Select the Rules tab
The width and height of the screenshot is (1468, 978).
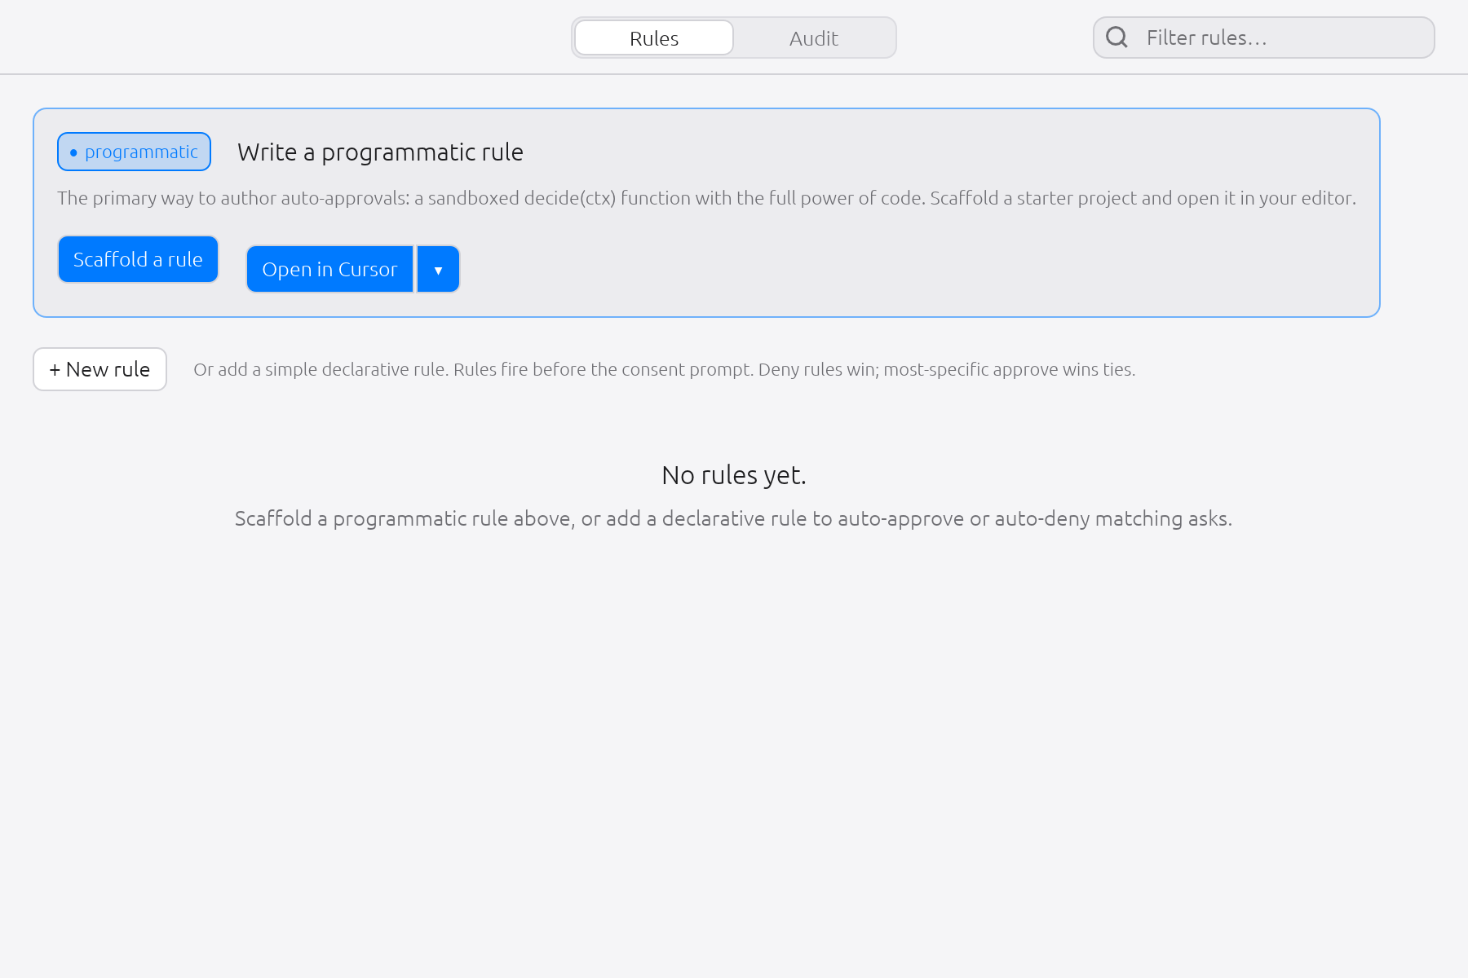(654, 37)
